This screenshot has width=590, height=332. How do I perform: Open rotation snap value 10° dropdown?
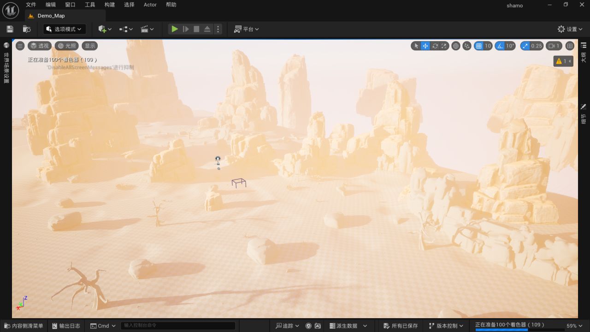click(510, 46)
